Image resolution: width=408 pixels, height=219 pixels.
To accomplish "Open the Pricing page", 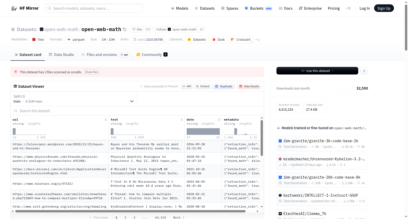I will (334, 8).
